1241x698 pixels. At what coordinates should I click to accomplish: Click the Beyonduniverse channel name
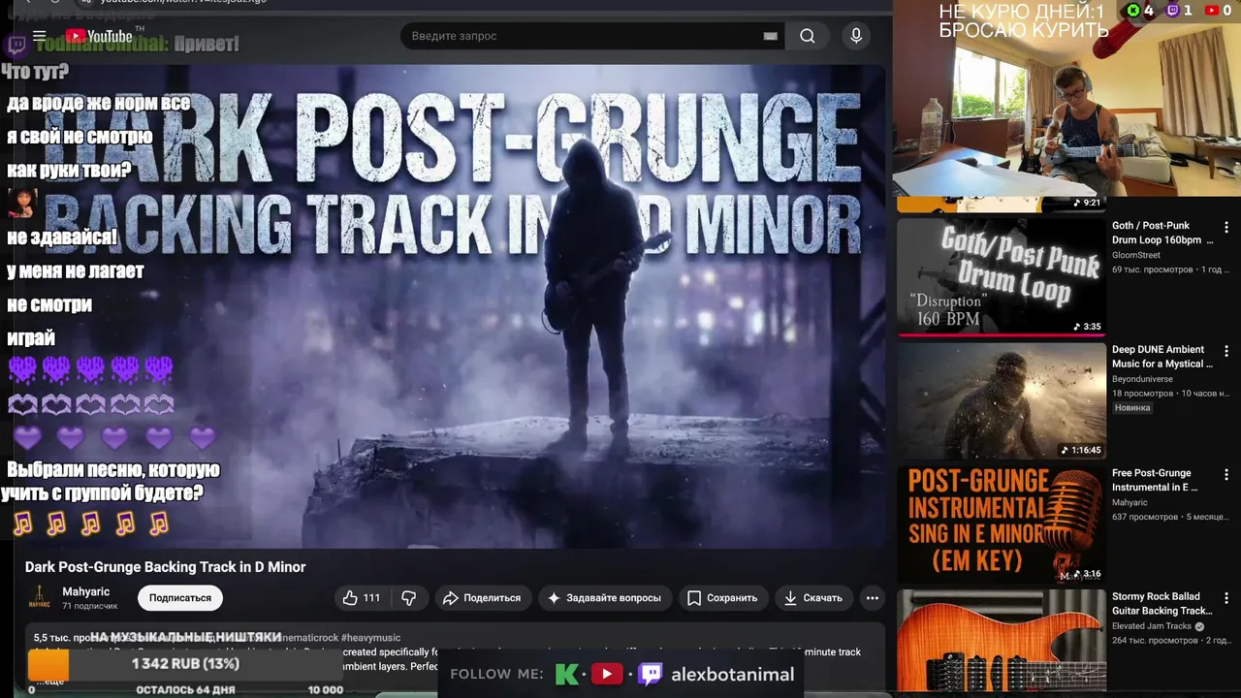tap(1144, 380)
